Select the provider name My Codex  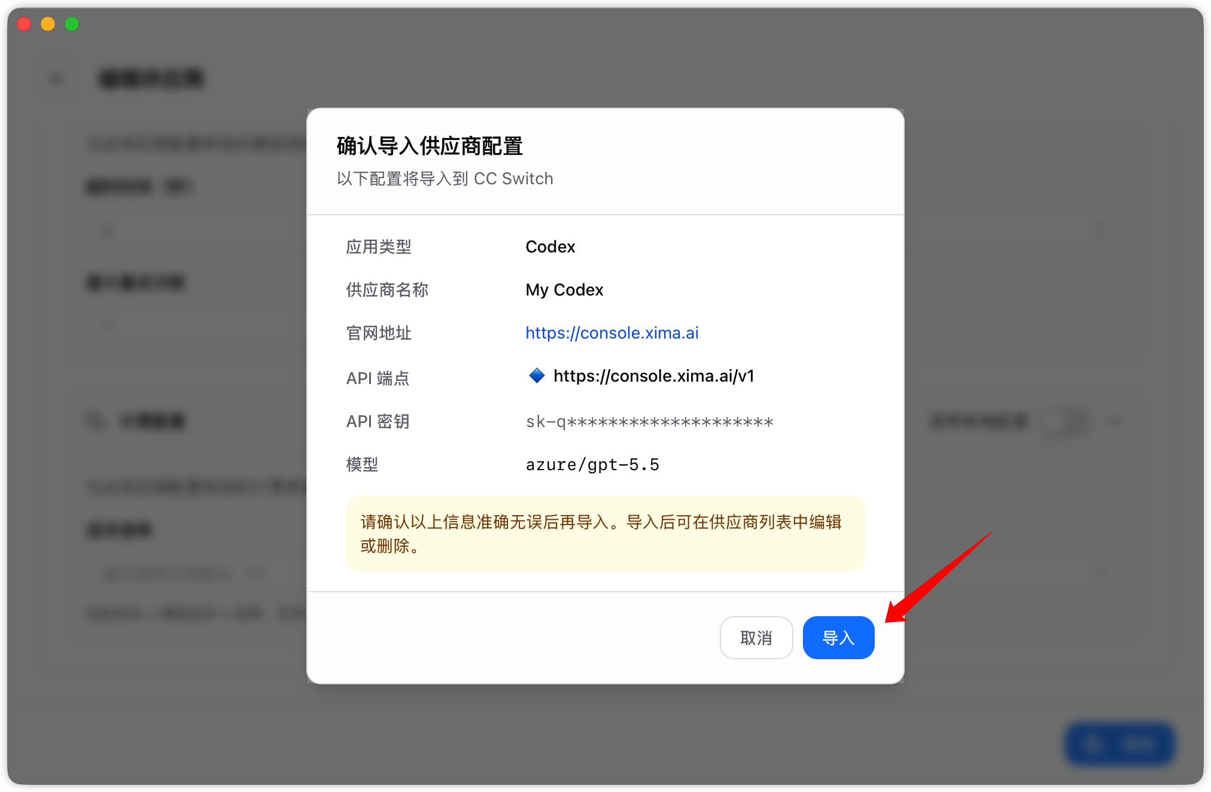(x=564, y=290)
